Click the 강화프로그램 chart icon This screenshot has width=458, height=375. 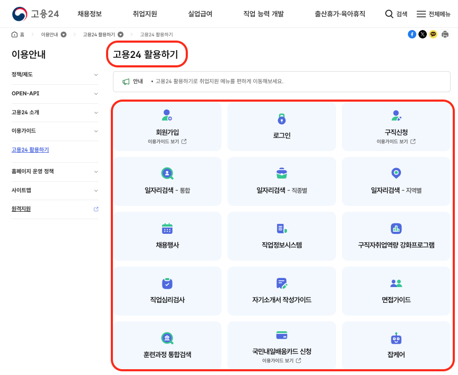point(396,229)
